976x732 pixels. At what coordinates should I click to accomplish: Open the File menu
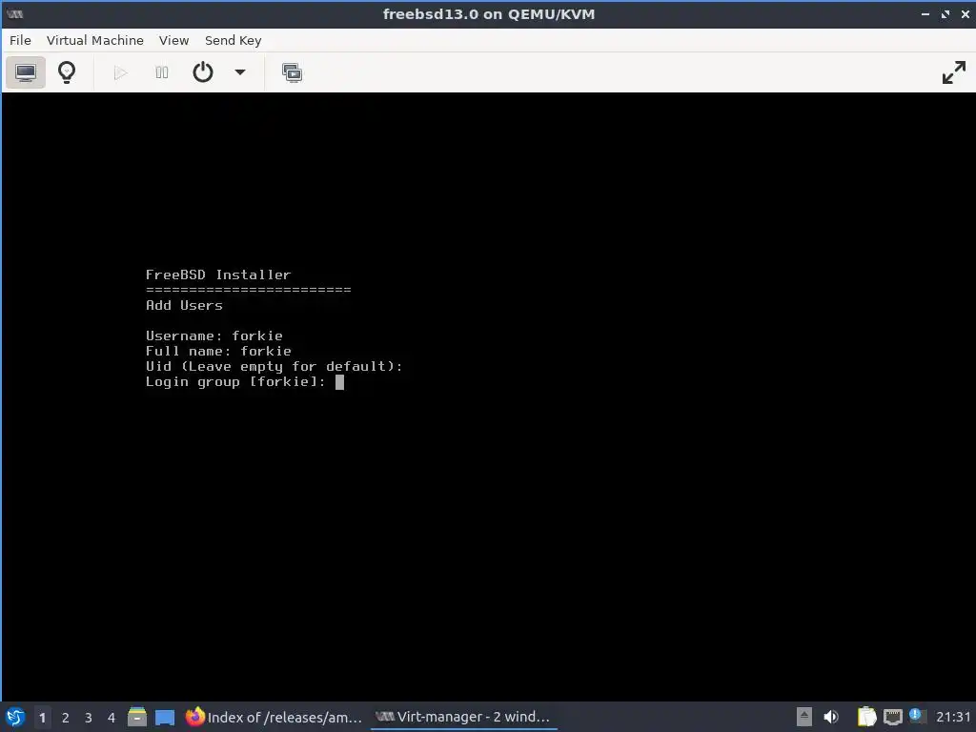tap(20, 40)
